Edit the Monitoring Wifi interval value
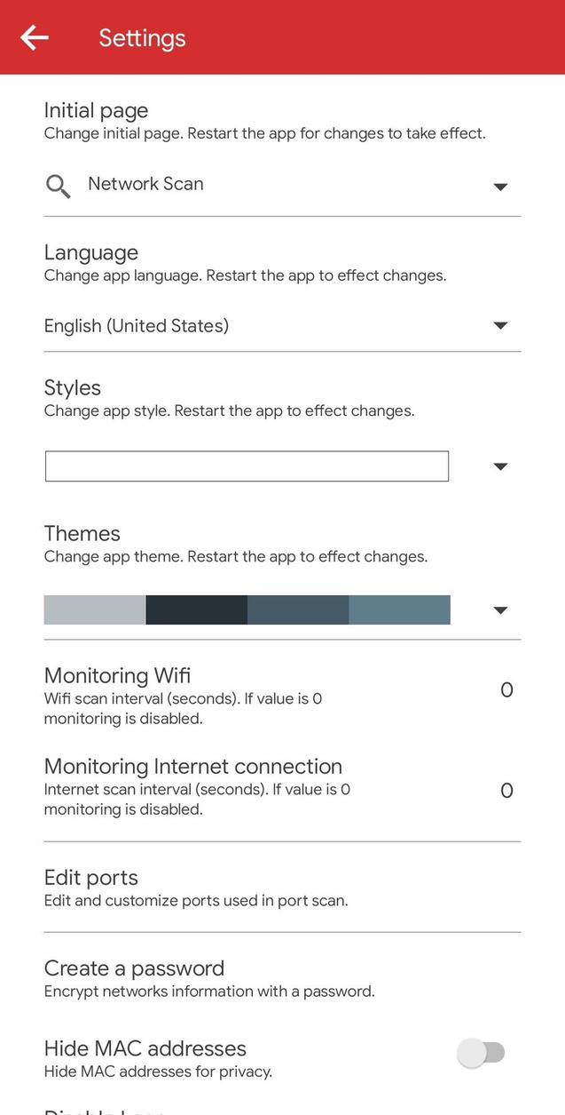Viewport: 565px width, 1115px height. click(506, 689)
